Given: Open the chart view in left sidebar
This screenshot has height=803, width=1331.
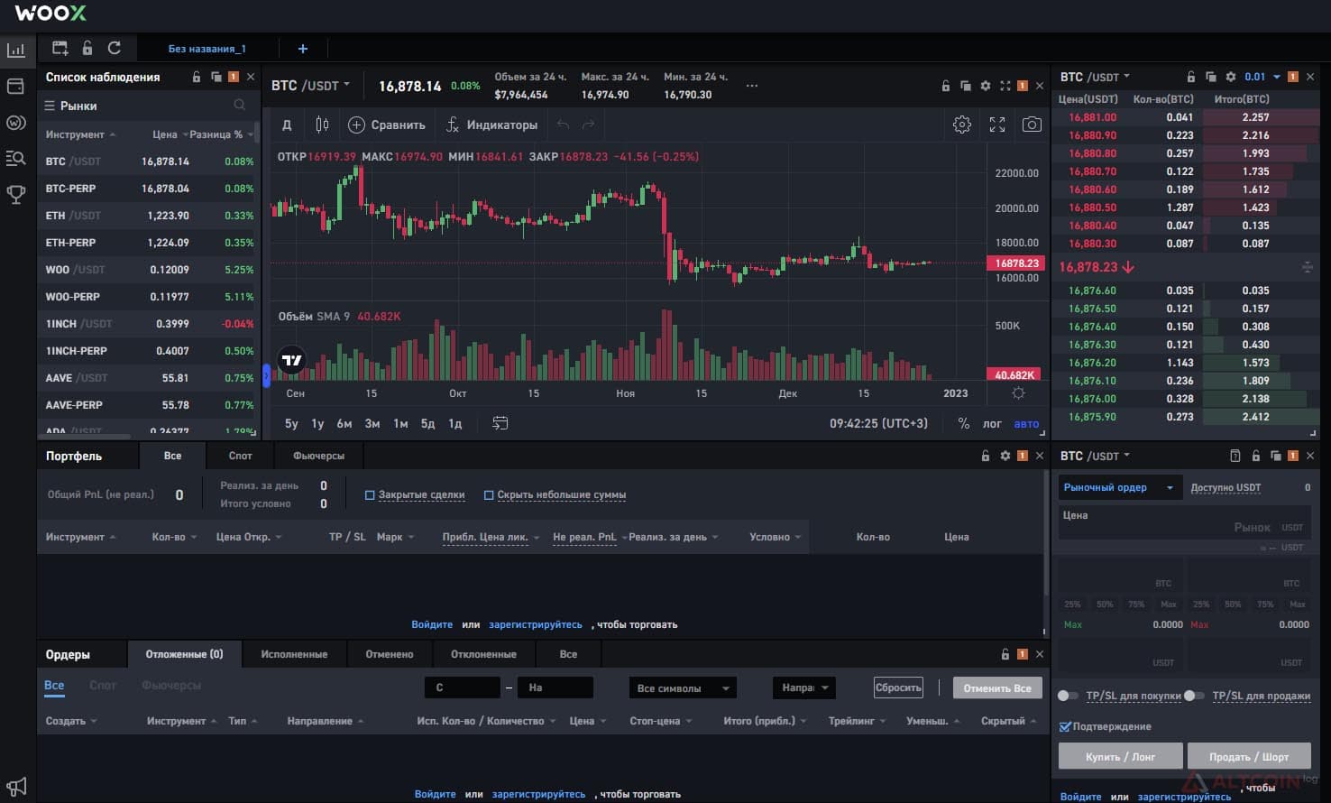Looking at the screenshot, I should coord(16,51).
